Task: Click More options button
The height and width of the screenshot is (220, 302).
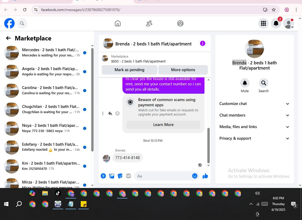Action: pos(183,70)
